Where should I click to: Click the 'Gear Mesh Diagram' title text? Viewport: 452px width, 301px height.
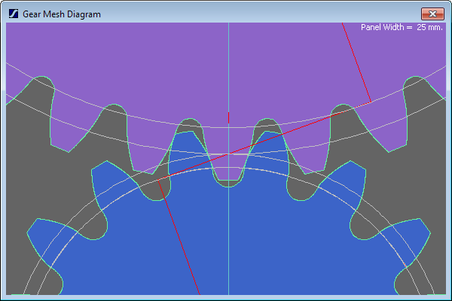[62, 14]
